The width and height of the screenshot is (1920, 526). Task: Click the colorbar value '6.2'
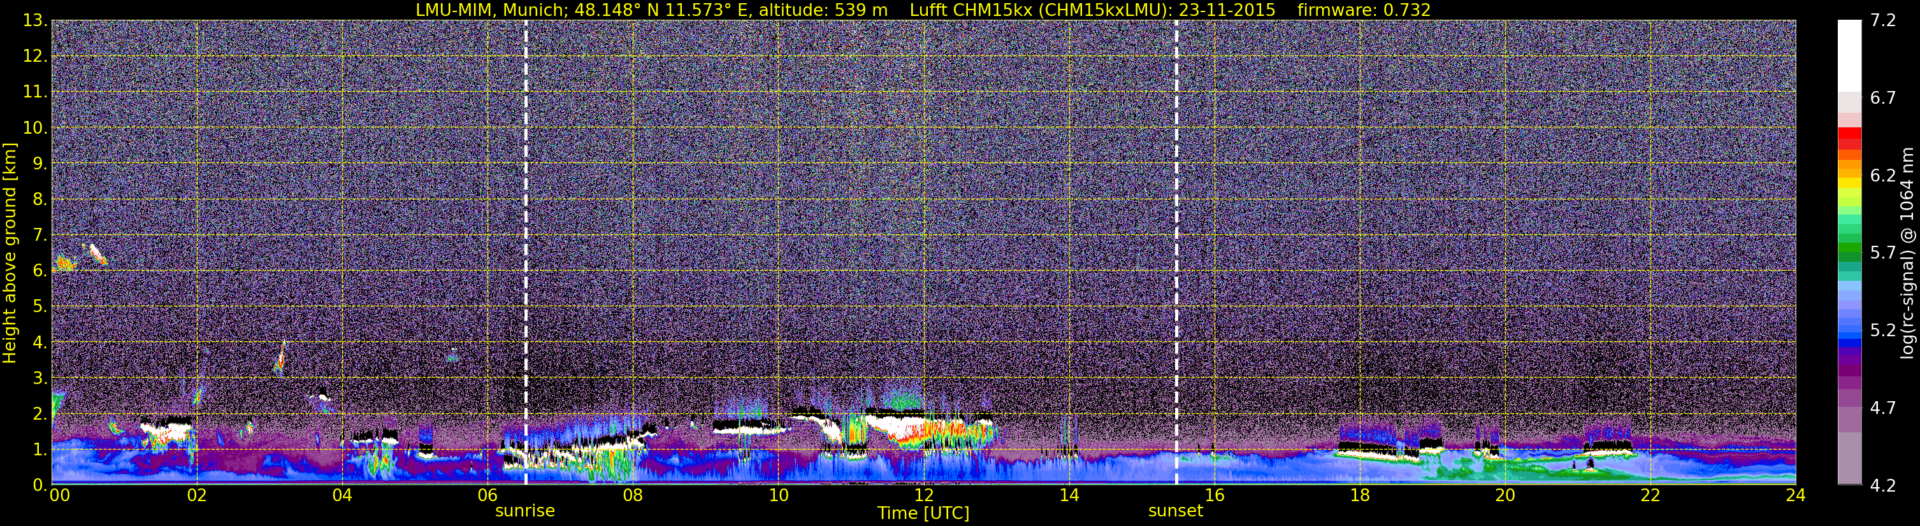pos(1883,175)
